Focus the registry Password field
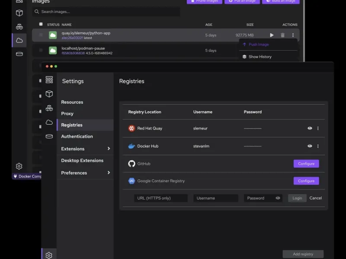The width and height of the screenshot is (346, 259). point(263,198)
